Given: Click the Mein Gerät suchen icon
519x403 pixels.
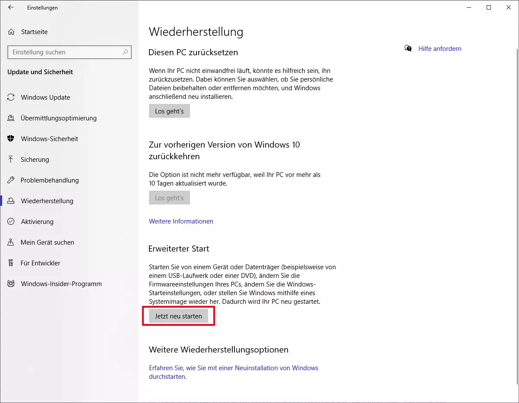Looking at the screenshot, I should 11,242.
